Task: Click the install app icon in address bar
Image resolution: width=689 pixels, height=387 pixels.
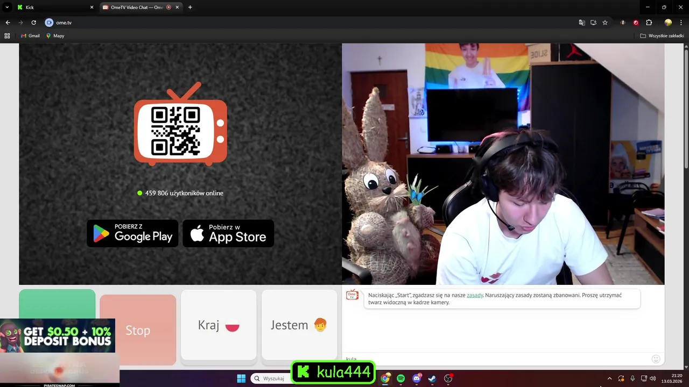Action: [593, 23]
